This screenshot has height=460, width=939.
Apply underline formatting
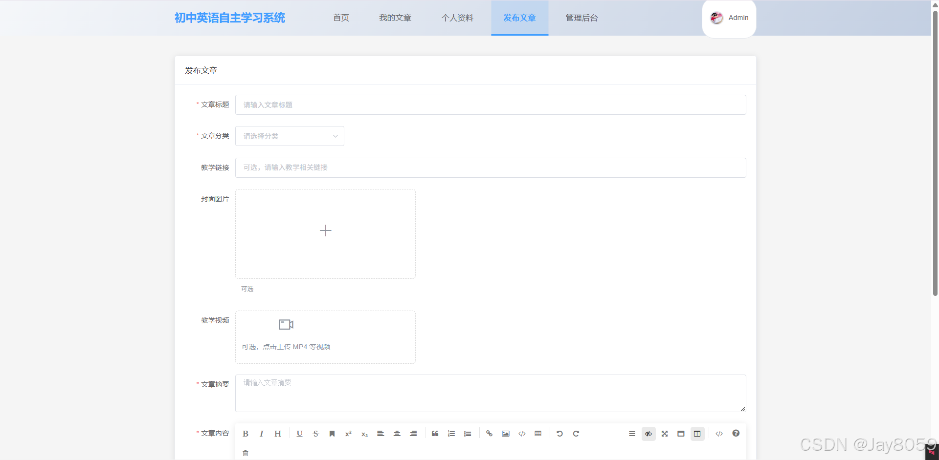(x=300, y=434)
